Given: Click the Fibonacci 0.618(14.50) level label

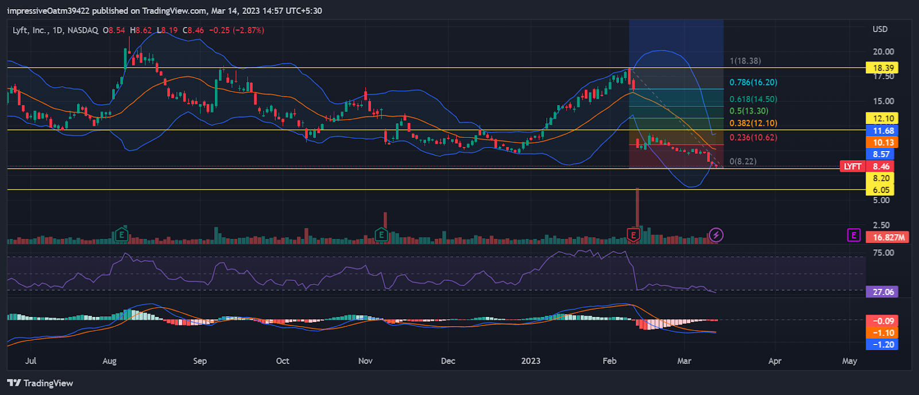Looking at the screenshot, I should pos(753,99).
